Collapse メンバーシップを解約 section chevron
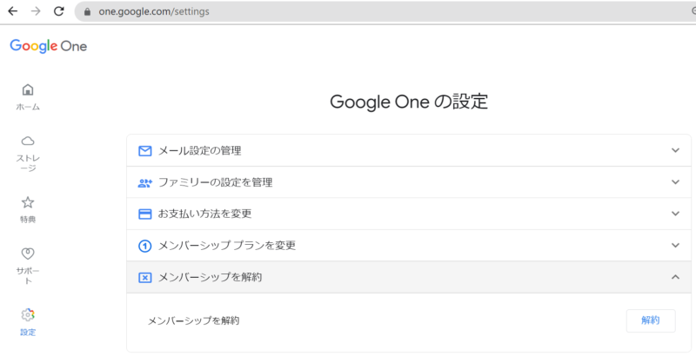Image resolution: width=696 pixels, height=356 pixels. click(675, 277)
